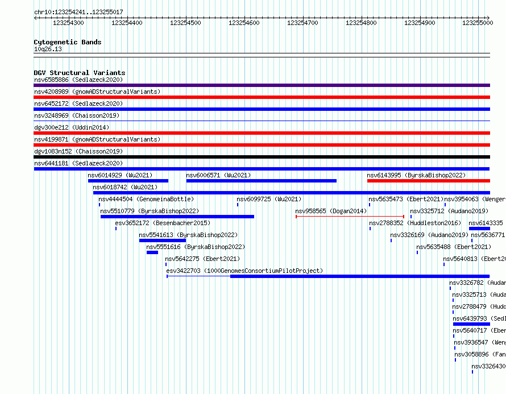The height and width of the screenshot is (394, 506).
Task: Click the nsv6585886 (Sedlazeck2020) label
Action: 78,80
